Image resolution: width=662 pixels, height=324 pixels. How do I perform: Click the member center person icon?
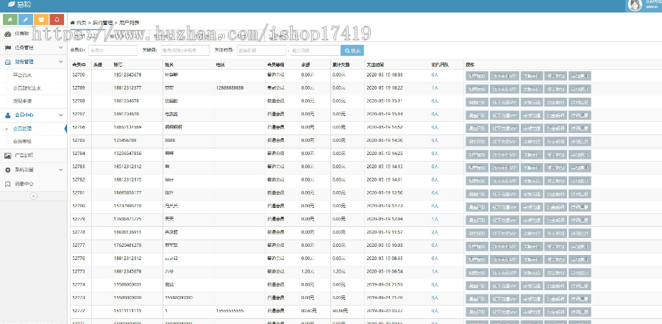[x=7, y=115]
